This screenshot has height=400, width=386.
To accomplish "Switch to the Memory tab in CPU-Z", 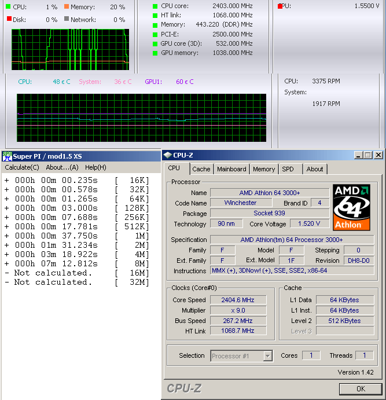I will [x=264, y=169].
